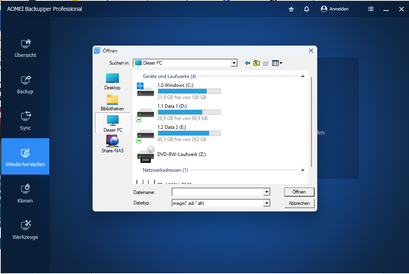Open the notifications bell
409x274 pixels.
coord(307,9)
